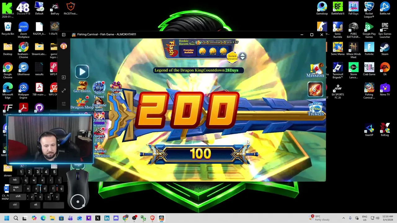Open the Spring Deals gift icon
Image resolution: width=397 pixels, height=223 pixels.
click(116, 89)
